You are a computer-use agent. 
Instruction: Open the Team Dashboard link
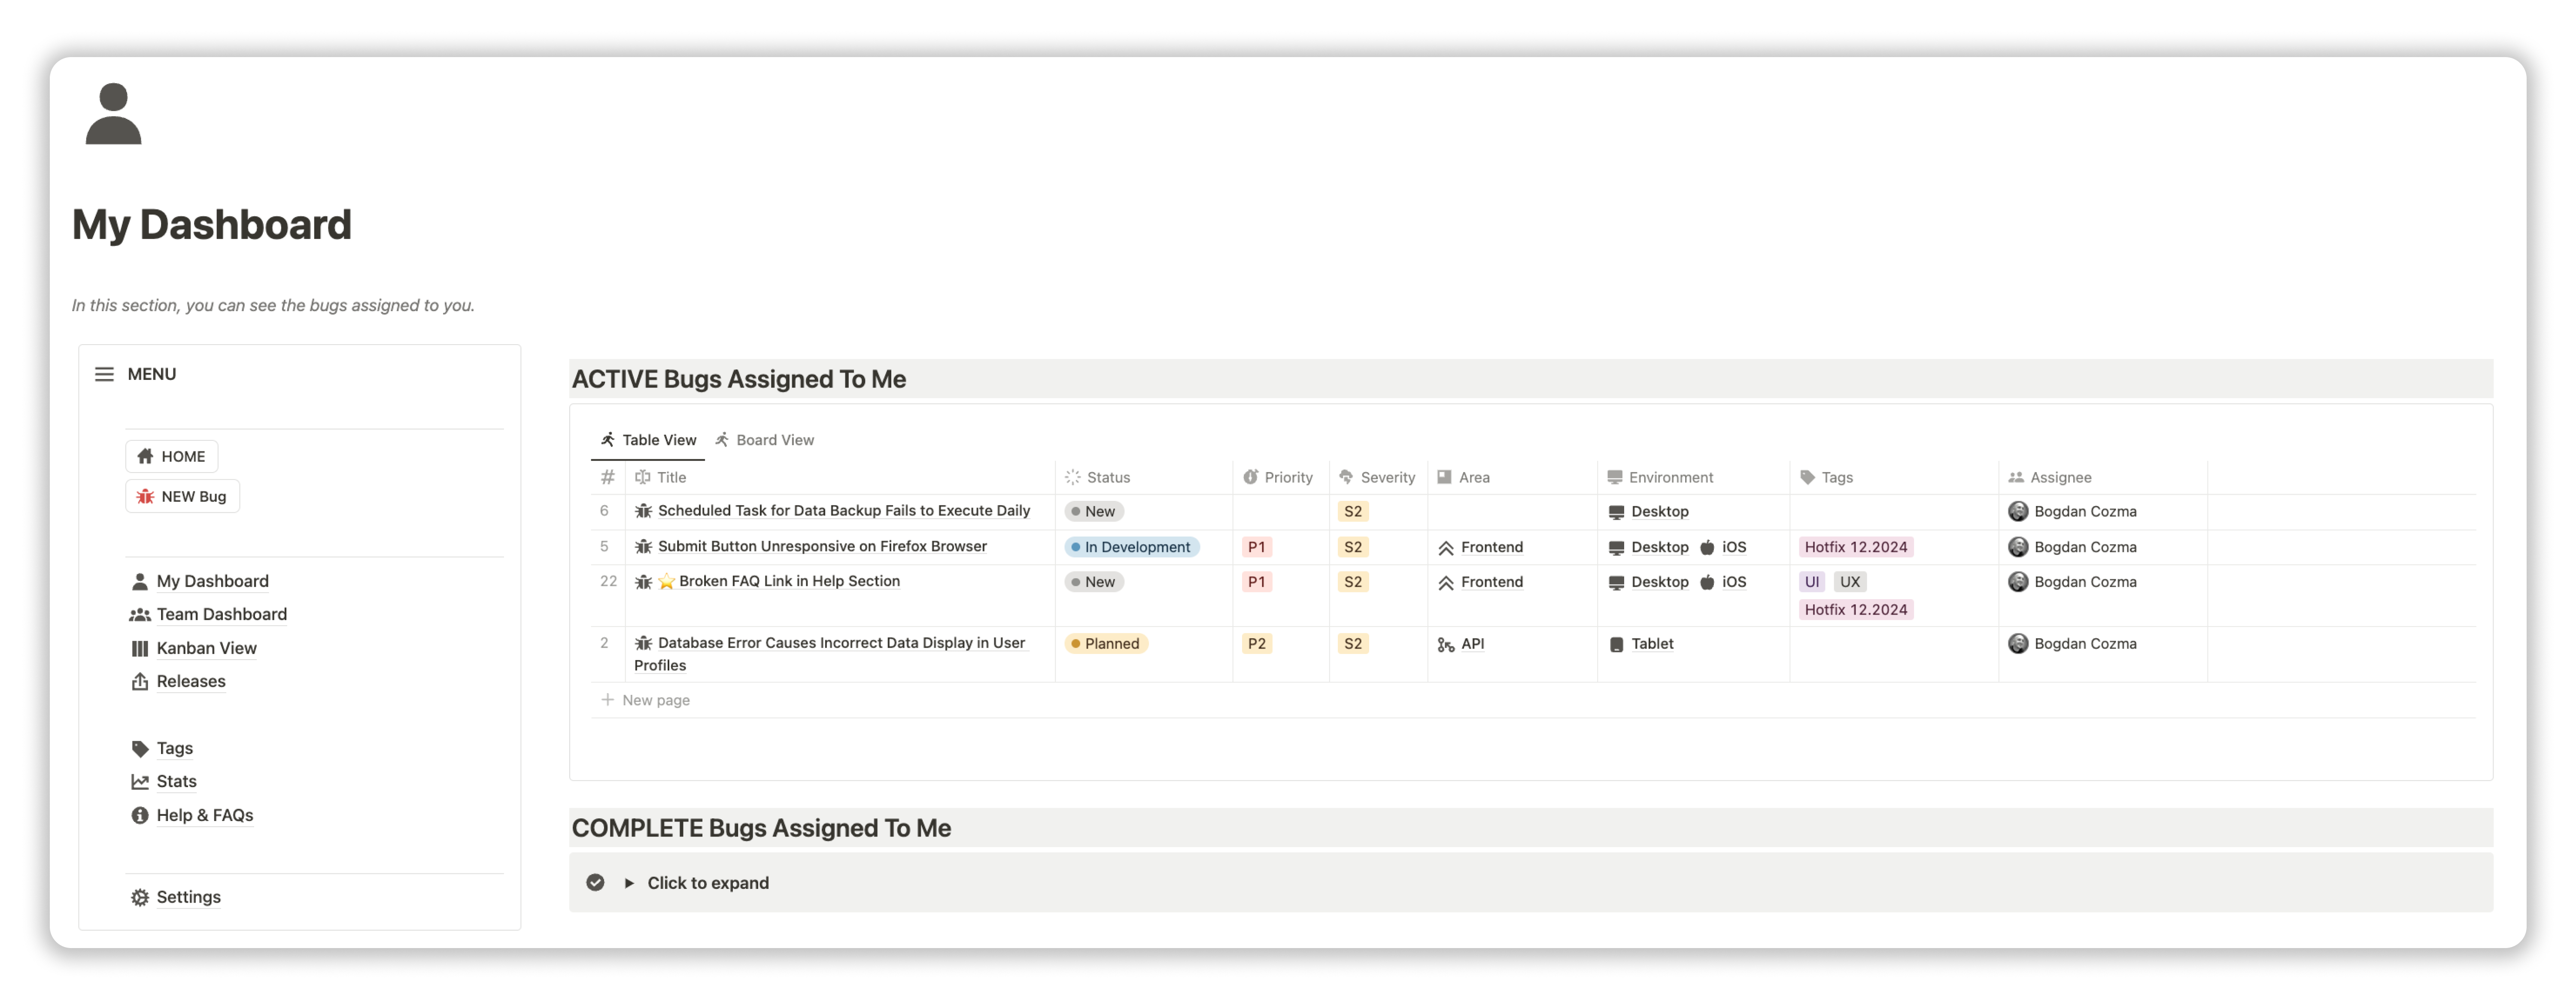click(221, 615)
